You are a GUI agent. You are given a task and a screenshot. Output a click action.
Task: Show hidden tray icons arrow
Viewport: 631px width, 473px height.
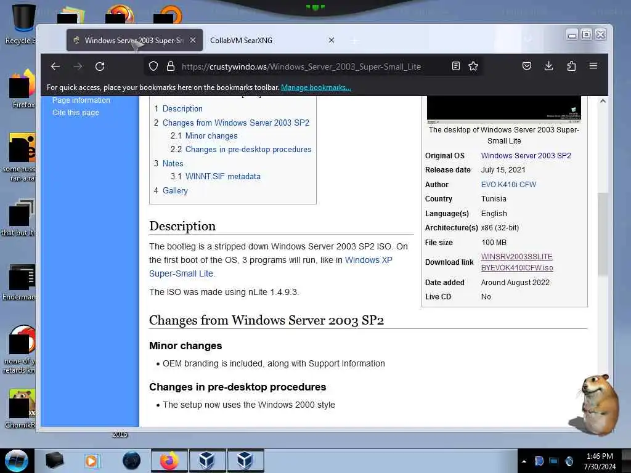(x=524, y=461)
